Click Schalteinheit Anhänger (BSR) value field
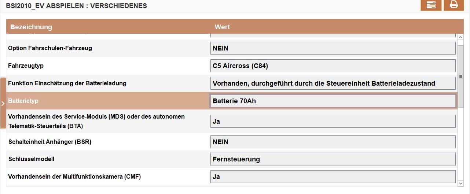Viewport: 470px width, 194px height. point(333,142)
